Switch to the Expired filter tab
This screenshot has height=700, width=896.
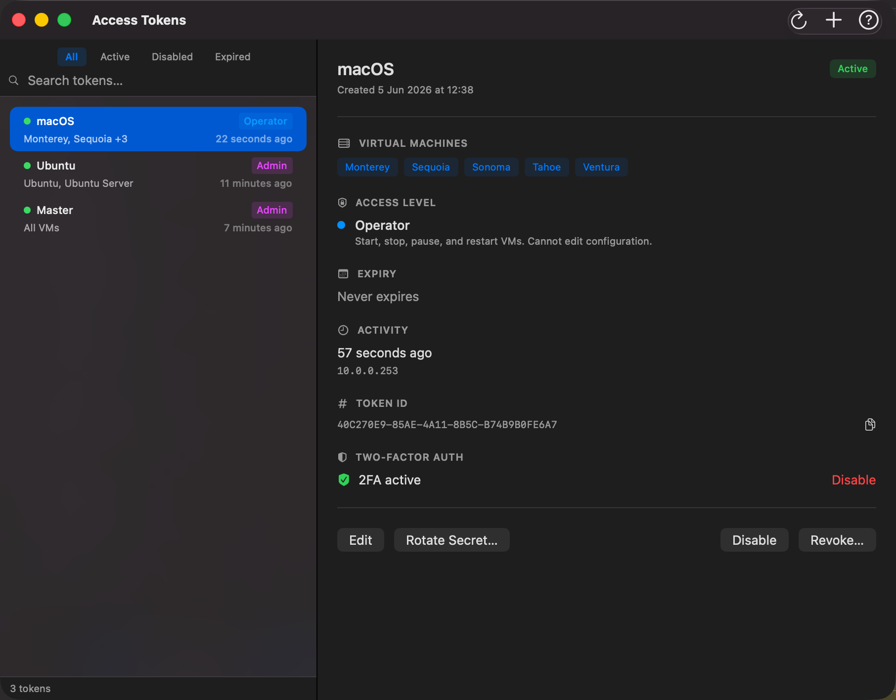point(233,57)
